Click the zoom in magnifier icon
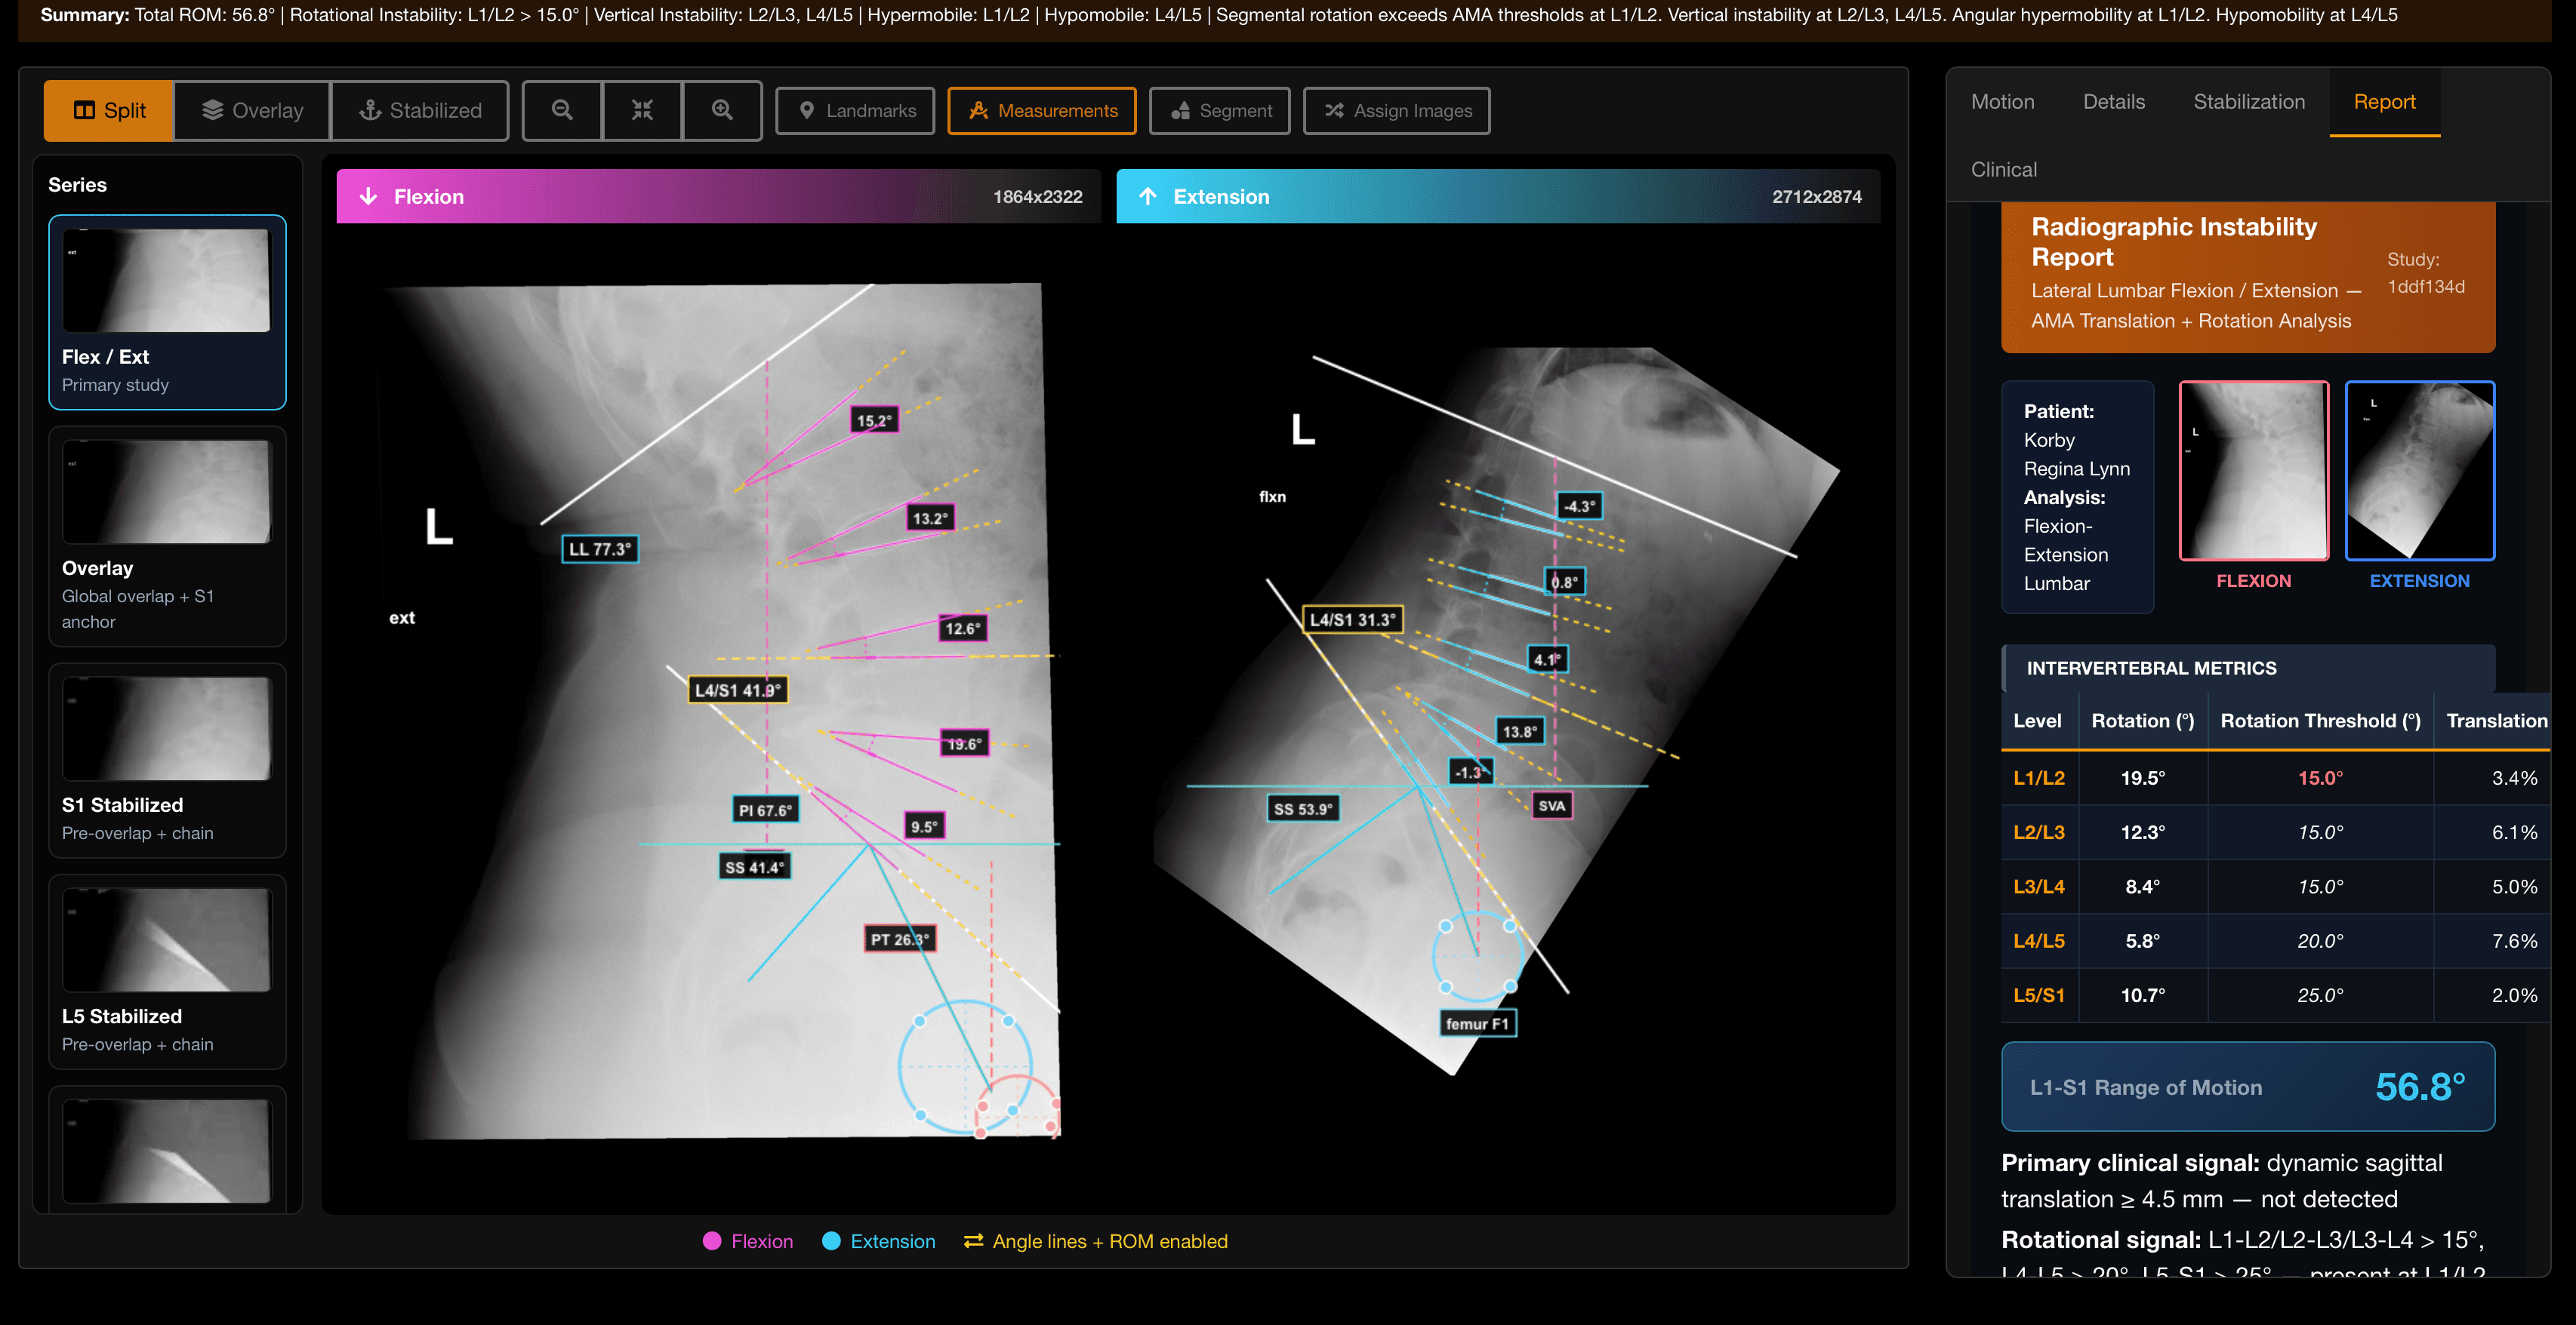The image size is (2576, 1325). click(x=722, y=111)
